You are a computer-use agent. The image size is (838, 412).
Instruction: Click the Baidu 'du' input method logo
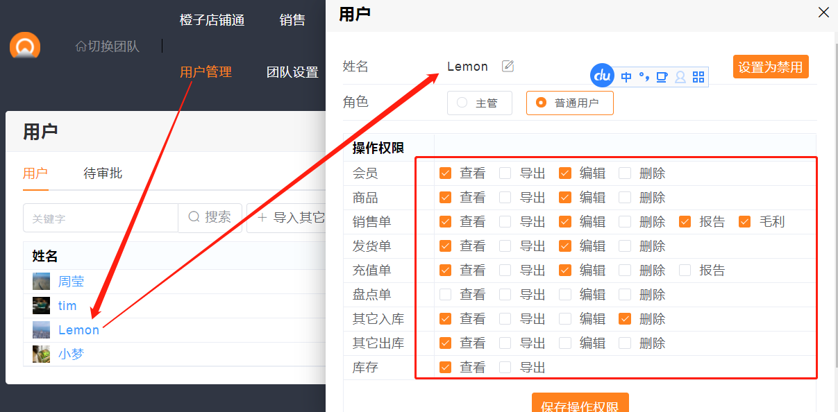pyautogui.click(x=602, y=76)
